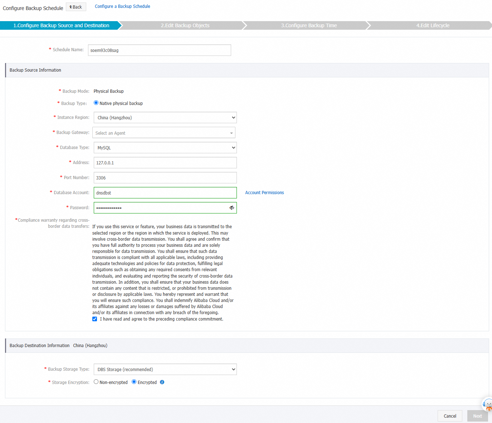Click the Back button
The width and height of the screenshot is (492, 423).
(76, 7)
